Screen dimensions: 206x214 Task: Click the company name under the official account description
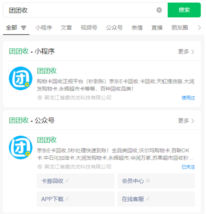[x=78, y=167]
